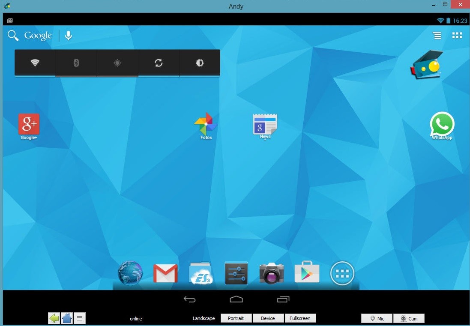This screenshot has width=470, height=326.
Task: Open the Google News widget
Action: coord(264,126)
